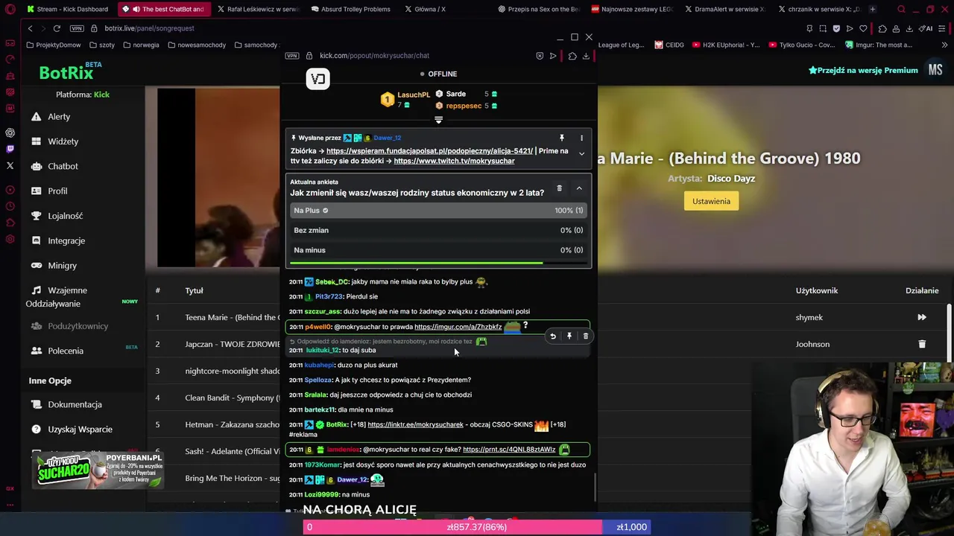This screenshot has width=954, height=536.
Task: Click username Dawer_12 in pinned message
Action: tap(387, 138)
